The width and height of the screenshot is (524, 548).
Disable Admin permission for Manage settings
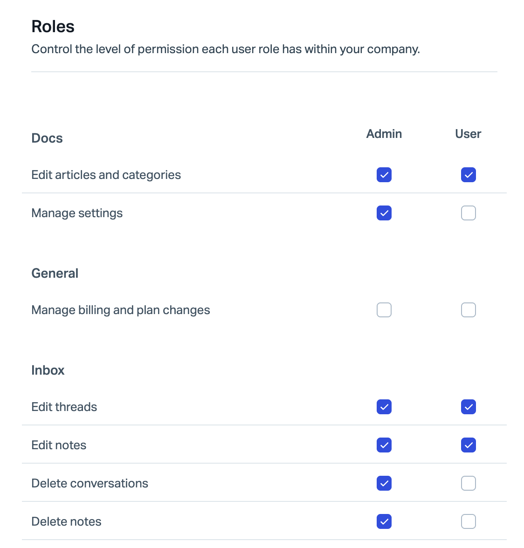(x=384, y=213)
